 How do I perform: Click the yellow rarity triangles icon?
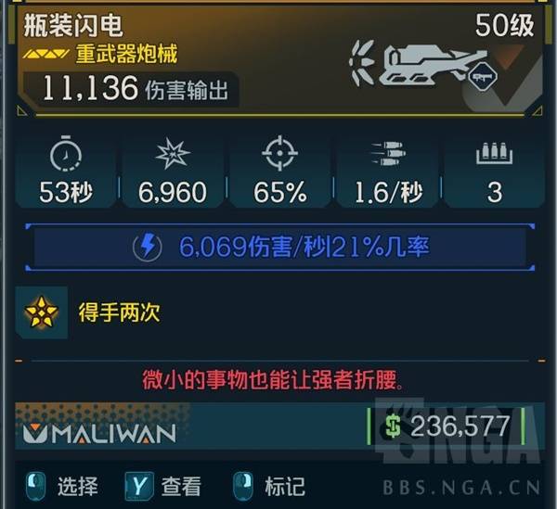[45, 55]
